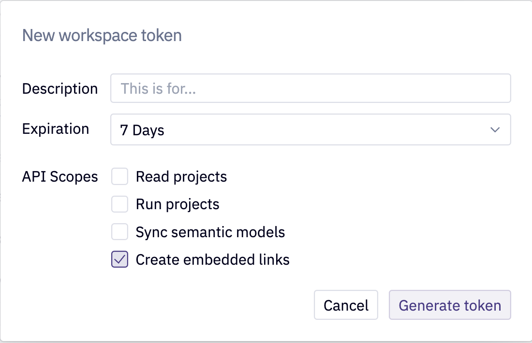The image size is (532, 343).
Task: Open the Expiration dropdown
Action: pos(310,129)
